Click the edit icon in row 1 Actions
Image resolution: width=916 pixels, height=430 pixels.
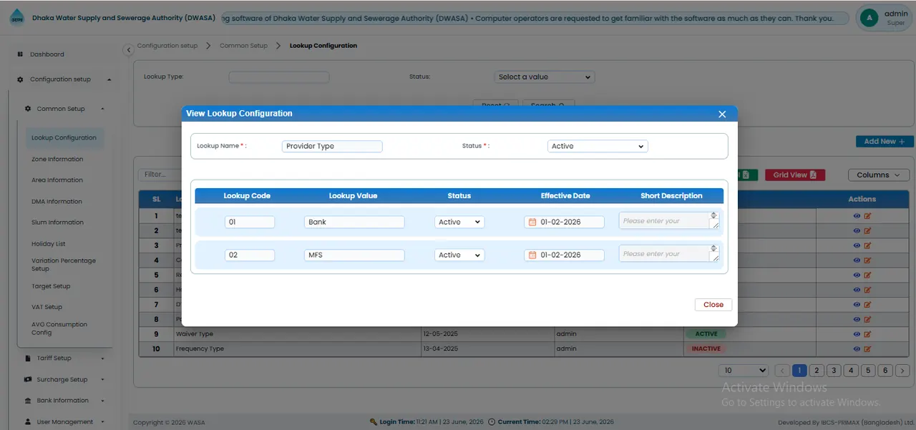[867, 215]
